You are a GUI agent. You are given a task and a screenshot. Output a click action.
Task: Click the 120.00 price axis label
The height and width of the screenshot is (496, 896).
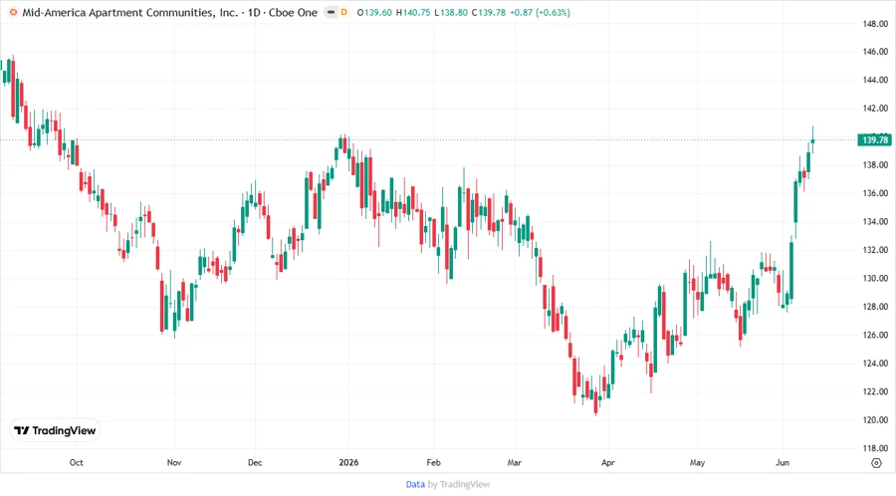point(875,420)
